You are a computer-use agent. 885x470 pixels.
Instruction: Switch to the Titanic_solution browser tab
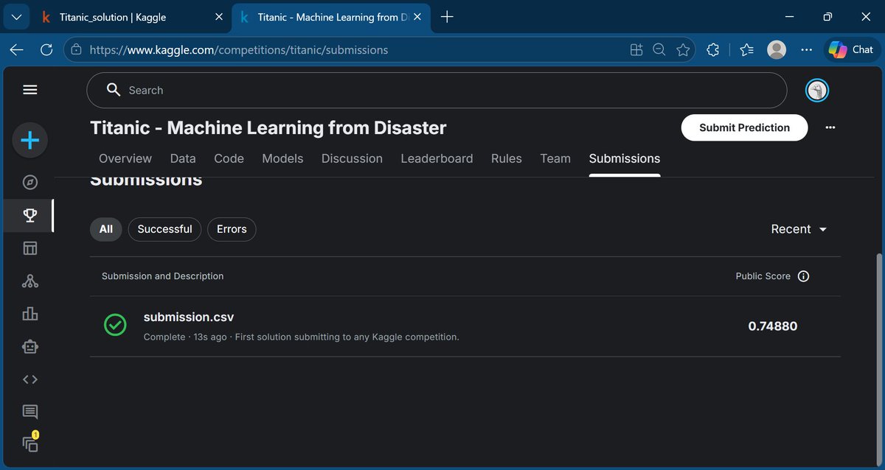pos(112,17)
